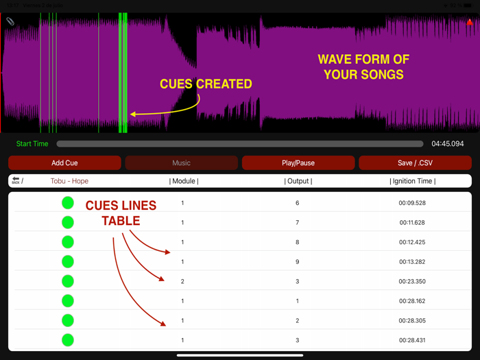Select the Start Time label
This screenshot has width=480, height=360.
[x=32, y=144]
